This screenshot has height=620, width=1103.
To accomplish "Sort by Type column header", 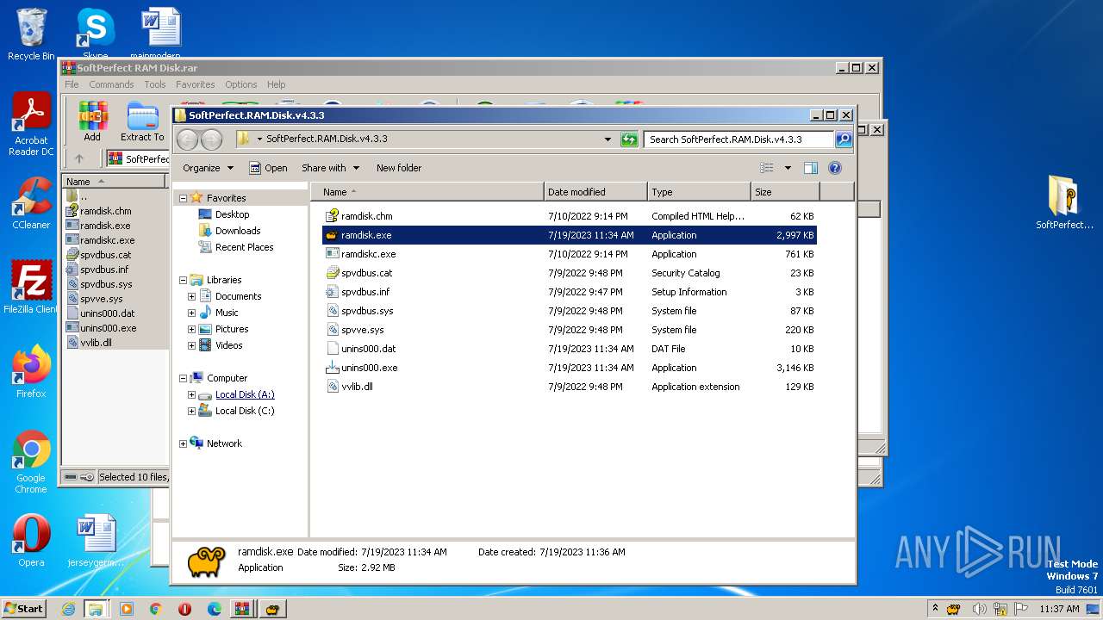I will coord(699,192).
